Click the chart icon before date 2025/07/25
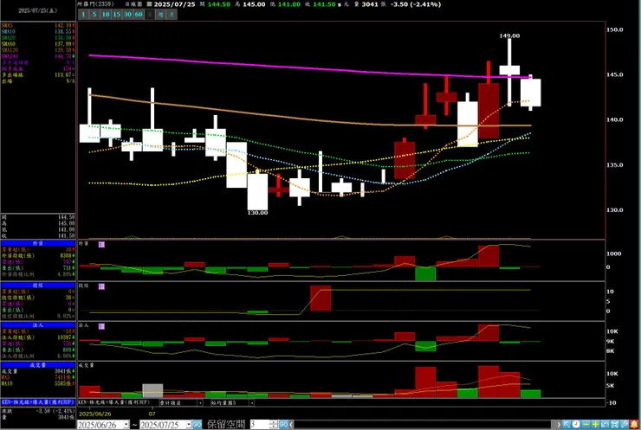641x430 pixels. [149, 4]
